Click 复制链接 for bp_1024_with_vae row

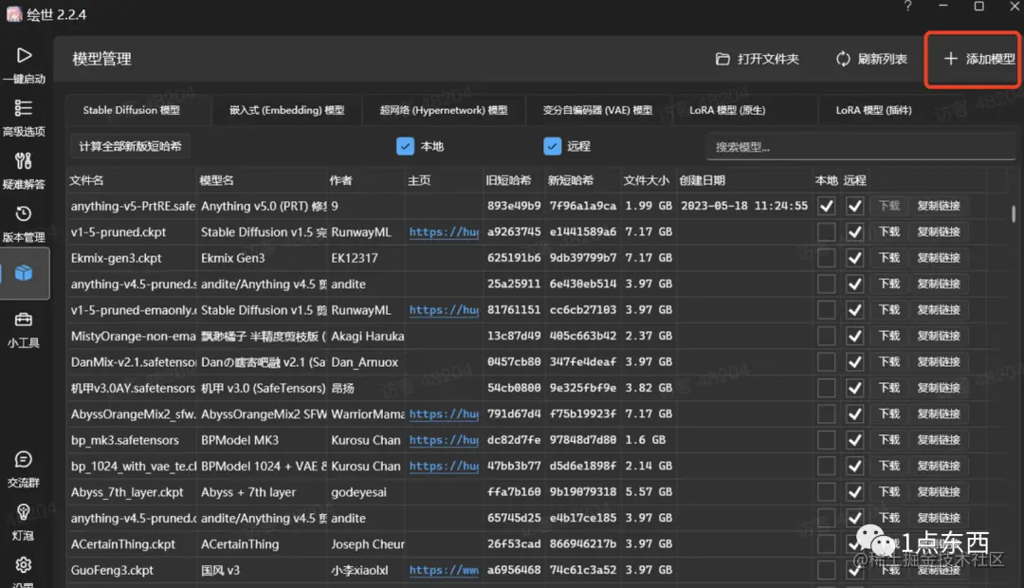[939, 466]
